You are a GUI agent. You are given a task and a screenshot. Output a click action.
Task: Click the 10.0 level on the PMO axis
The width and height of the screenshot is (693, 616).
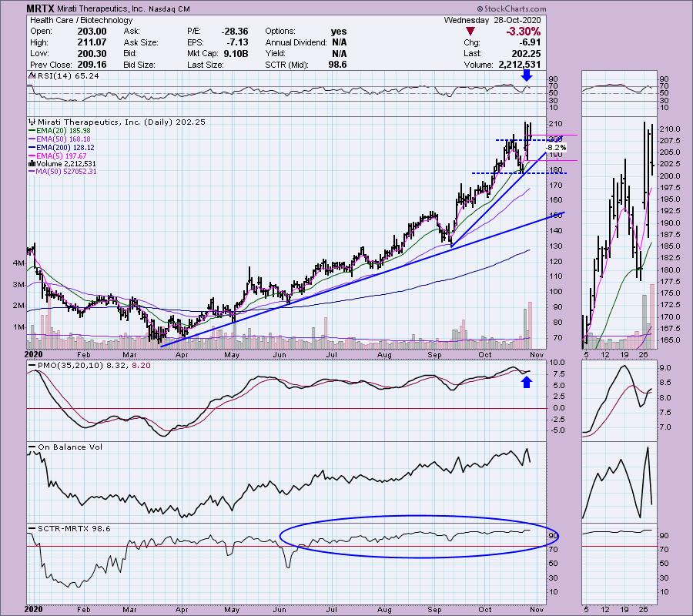pos(557,363)
